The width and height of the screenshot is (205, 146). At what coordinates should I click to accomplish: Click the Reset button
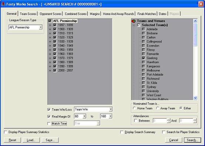click(13, 140)
